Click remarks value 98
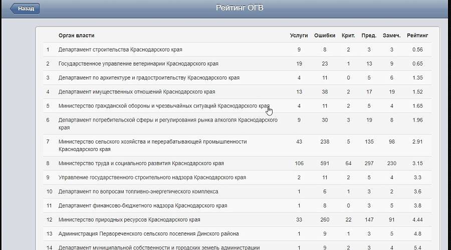 (x=392, y=141)
